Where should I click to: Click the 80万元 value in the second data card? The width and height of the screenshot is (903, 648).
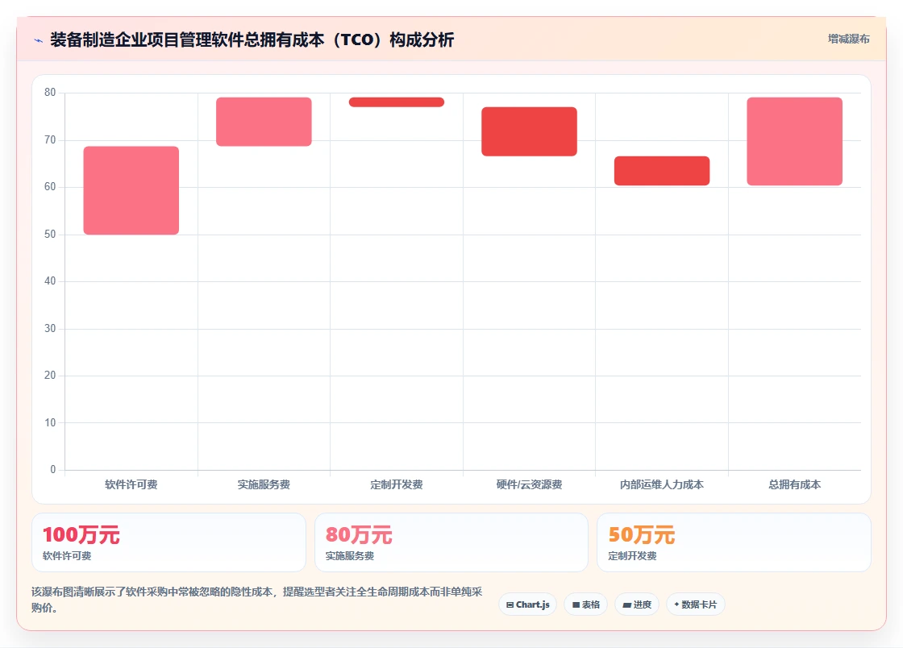(359, 534)
